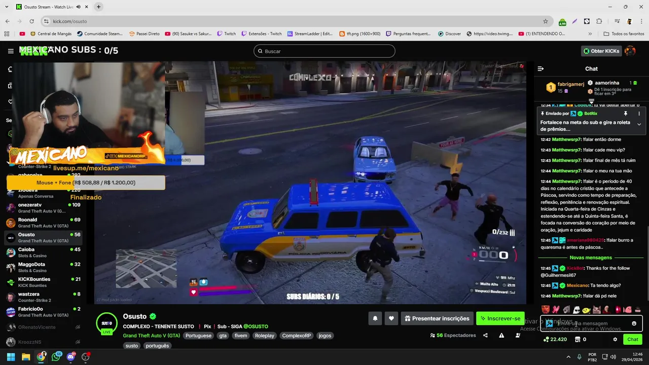Viewport: 649px width, 365px height.
Task: Open wastzera channel in sidebar
Action: 44,297
